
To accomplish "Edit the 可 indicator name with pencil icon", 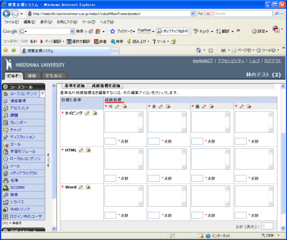I will coord(117,106).
